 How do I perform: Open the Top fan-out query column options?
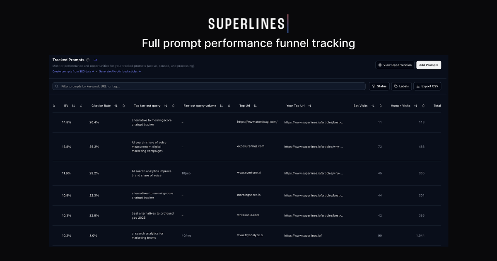tap(173, 106)
